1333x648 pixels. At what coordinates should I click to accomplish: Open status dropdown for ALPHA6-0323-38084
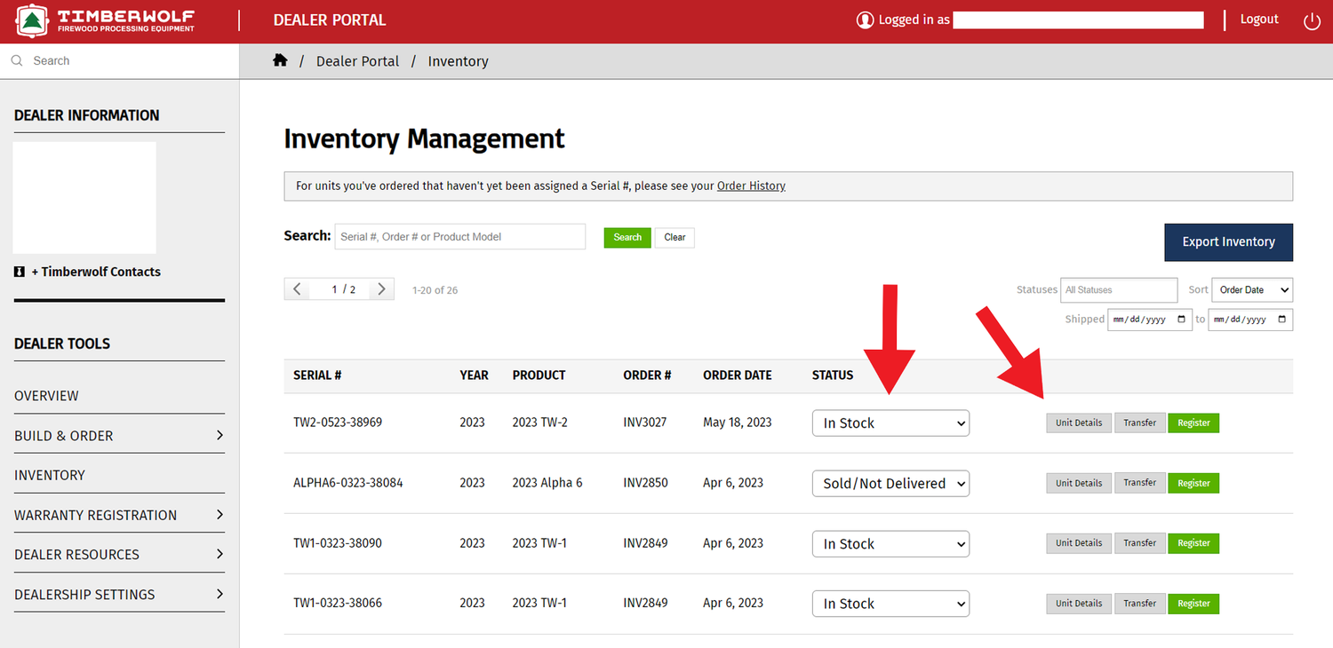click(890, 483)
